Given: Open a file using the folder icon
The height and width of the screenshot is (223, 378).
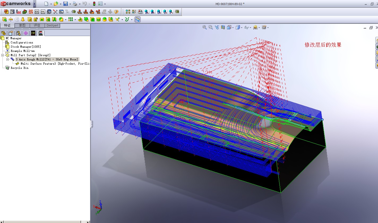Looking at the screenshot, I should tap(56, 4).
